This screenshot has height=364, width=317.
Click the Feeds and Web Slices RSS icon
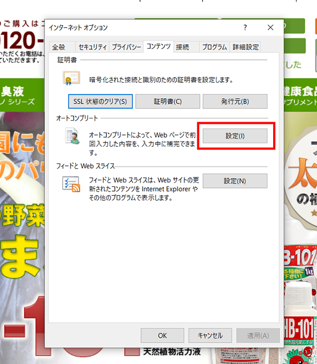pos(71,184)
